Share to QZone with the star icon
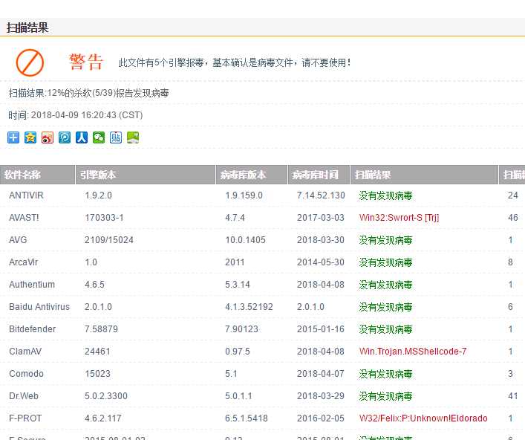525x440 pixels. click(x=30, y=137)
